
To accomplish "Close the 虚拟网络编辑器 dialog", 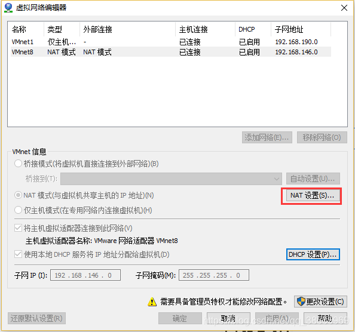I will click(x=344, y=8).
